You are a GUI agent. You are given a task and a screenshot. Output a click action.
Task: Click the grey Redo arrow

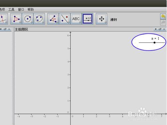pos(163,23)
